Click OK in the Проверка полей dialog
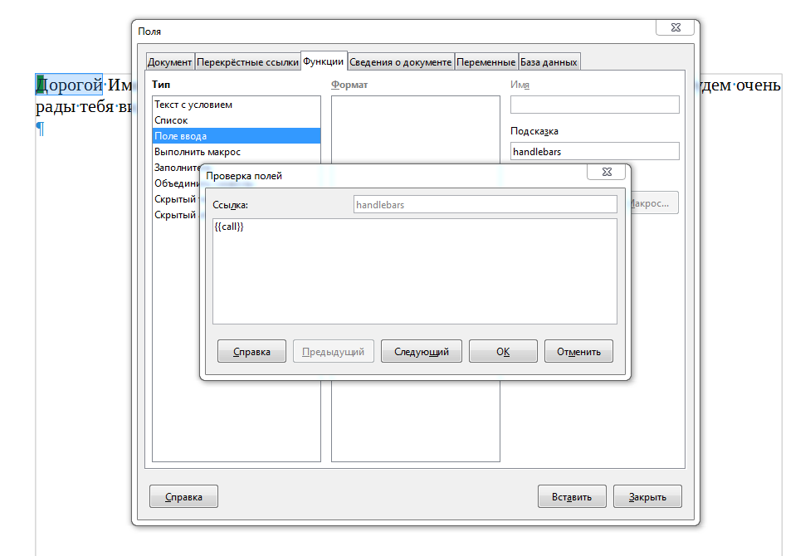810x556 pixels. (503, 351)
